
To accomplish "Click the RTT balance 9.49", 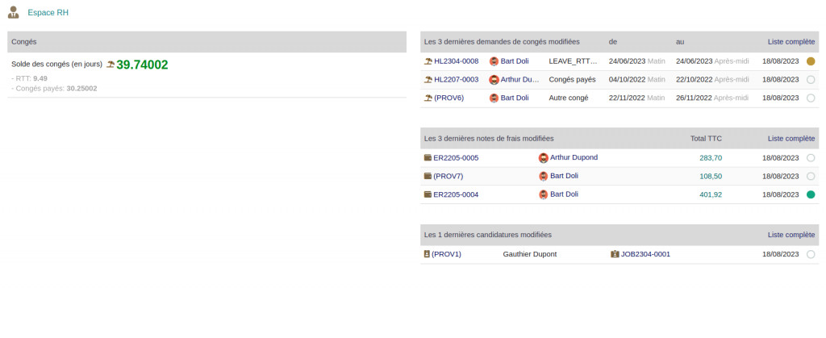I will (40, 78).
